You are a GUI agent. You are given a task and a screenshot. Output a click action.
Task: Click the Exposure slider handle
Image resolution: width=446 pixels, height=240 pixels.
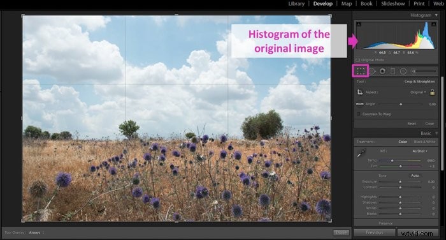click(400, 182)
